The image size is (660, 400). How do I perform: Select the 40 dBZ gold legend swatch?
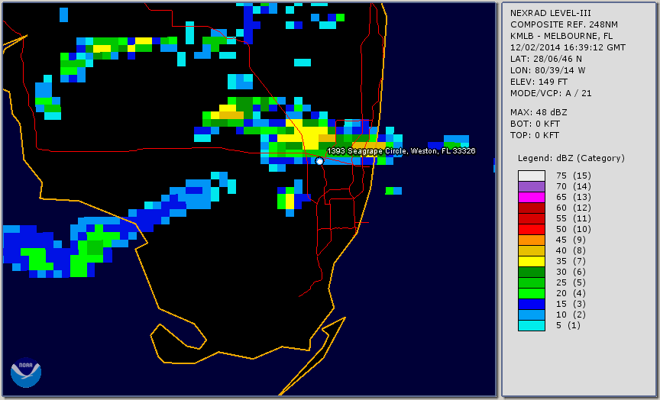tap(531, 250)
